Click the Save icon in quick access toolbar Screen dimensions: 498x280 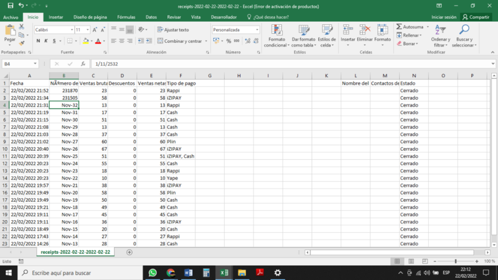pos(10,6)
